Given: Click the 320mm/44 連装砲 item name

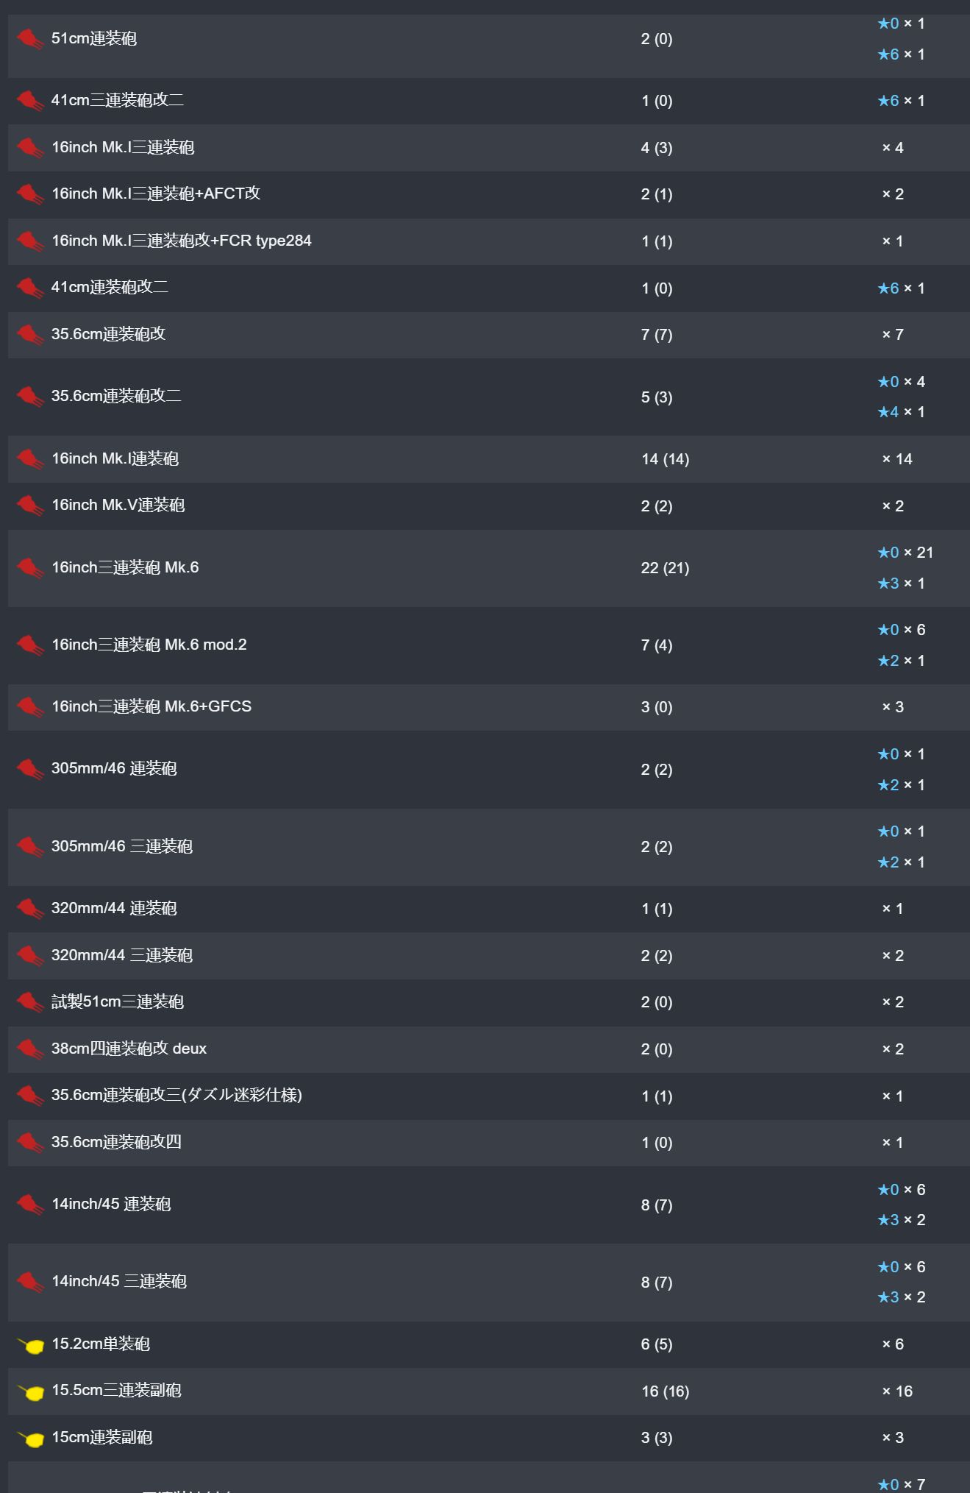Looking at the screenshot, I should click(114, 908).
